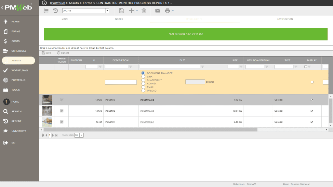Open the record history clock icon

(x=55, y=11)
